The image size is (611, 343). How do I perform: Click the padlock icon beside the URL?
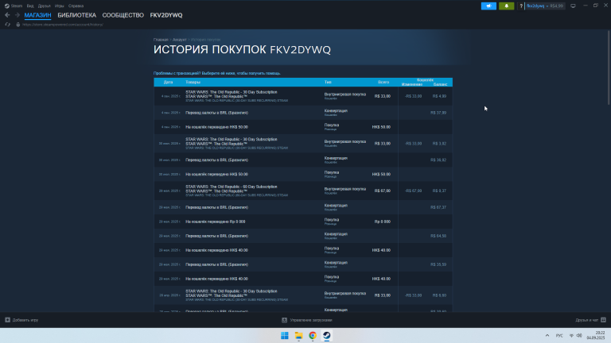tap(18, 25)
